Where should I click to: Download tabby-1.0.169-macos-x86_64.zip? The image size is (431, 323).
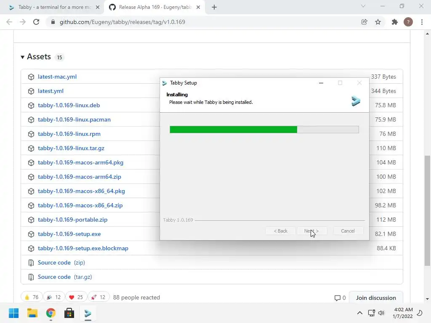click(x=80, y=205)
